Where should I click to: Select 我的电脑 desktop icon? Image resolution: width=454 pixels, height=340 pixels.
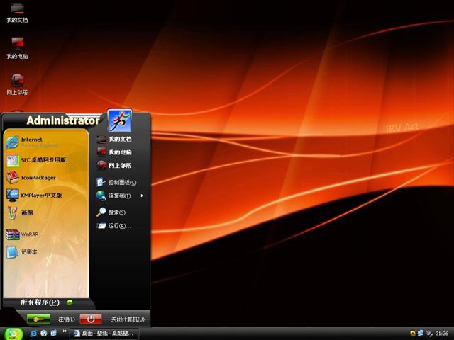(17, 48)
